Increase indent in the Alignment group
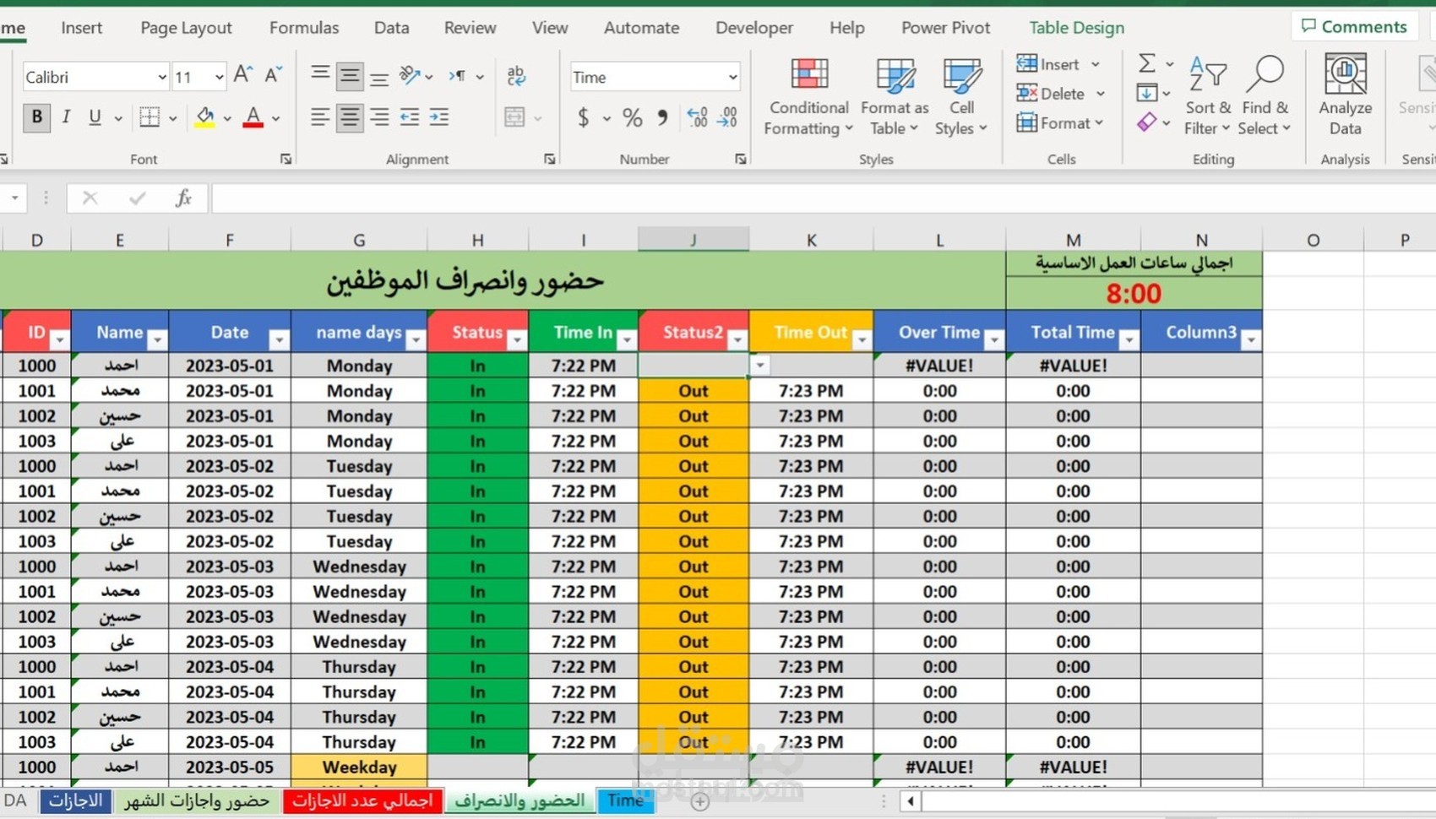This screenshot has height=819, width=1436. [439, 117]
